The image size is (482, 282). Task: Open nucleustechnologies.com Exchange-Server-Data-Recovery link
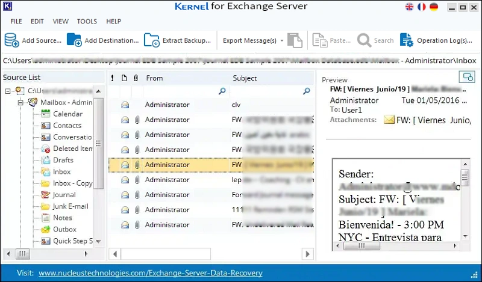151,273
